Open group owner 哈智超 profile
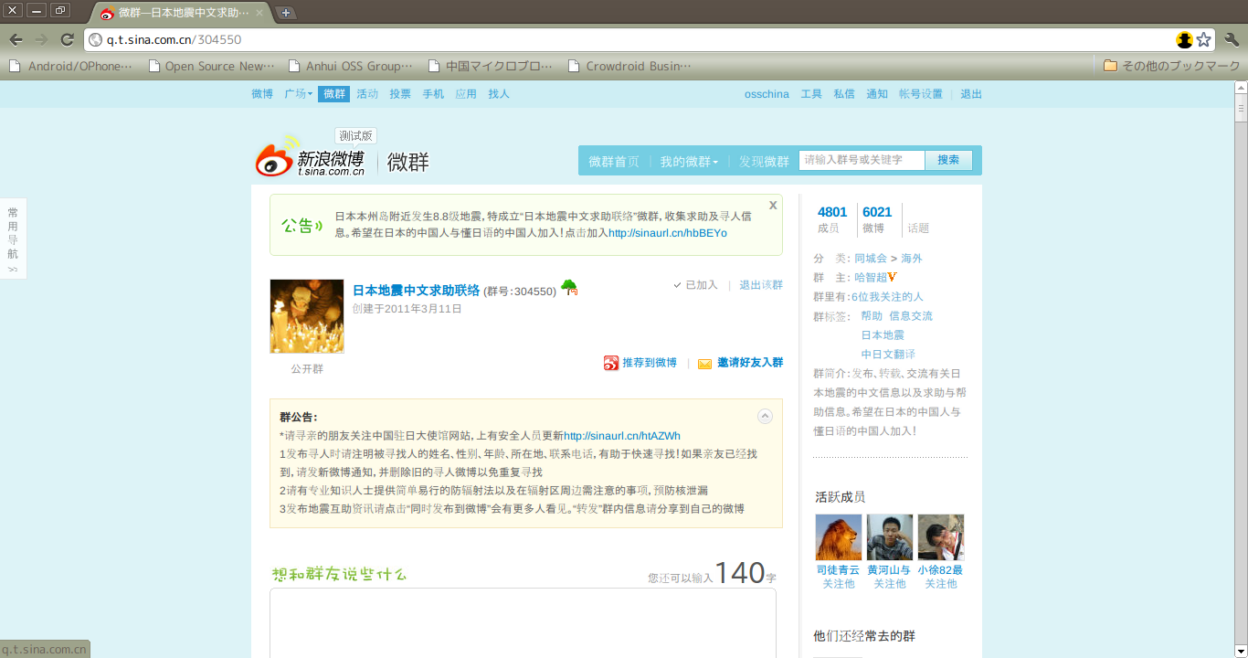The image size is (1248, 658). (x=871, y=277)
